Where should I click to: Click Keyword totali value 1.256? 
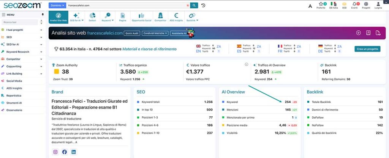pyautogui.click(x=209, y=102)
